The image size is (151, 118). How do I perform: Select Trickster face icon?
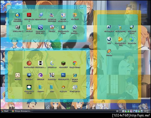pyautogui.click(x=18, y=75)
